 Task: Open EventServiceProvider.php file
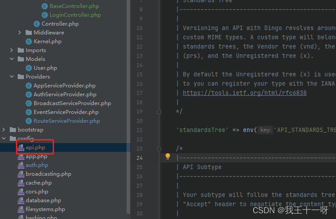(66, 112)
